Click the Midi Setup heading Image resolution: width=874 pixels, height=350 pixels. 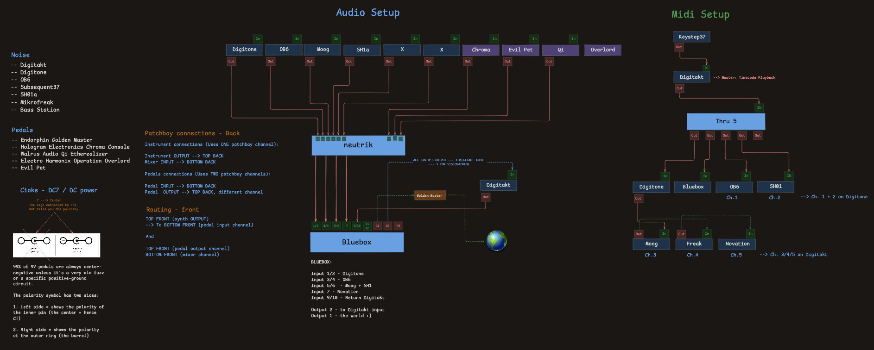[x=700, y=15]
